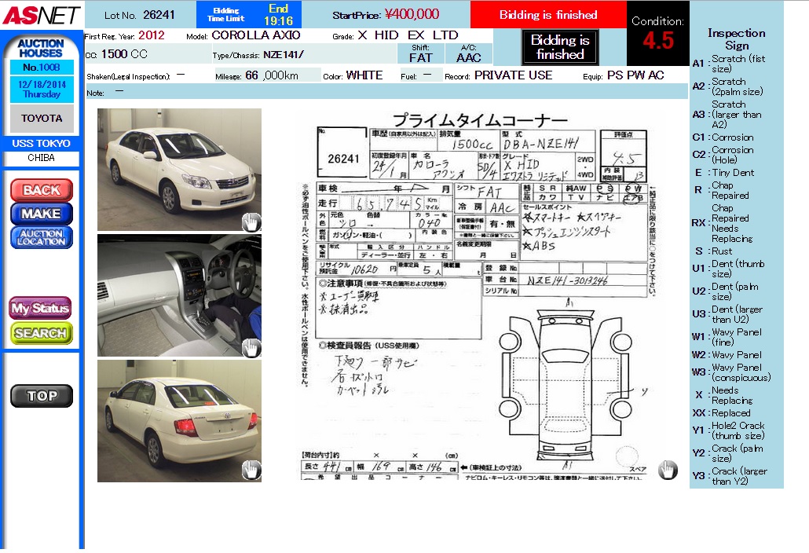
Task: Open the AUCTION LOCATION button
Action: coord(41,237)
